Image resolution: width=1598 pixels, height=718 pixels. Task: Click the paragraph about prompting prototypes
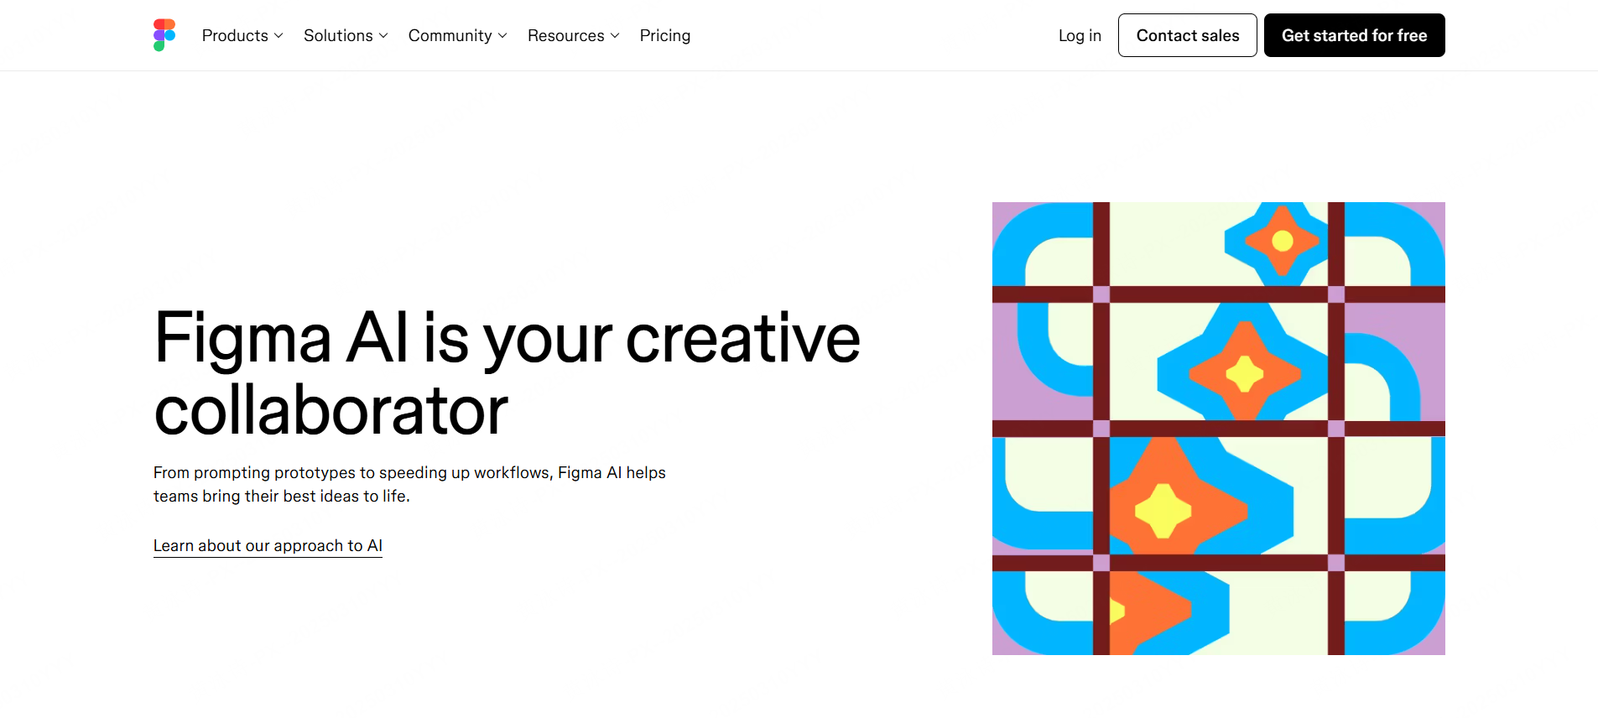[409, 484]
